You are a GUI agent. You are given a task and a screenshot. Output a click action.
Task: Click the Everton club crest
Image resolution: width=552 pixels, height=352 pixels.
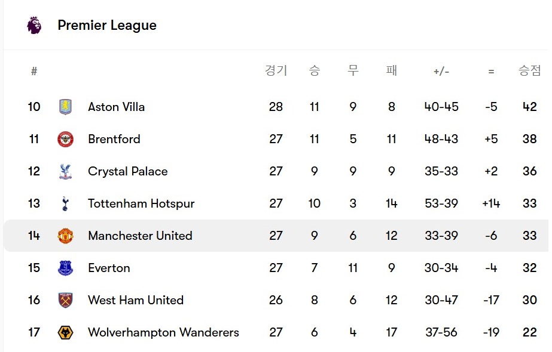click(65, 268)
